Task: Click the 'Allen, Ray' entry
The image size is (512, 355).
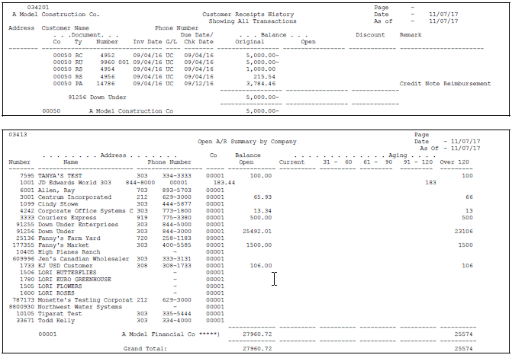Action: [56, 190]
